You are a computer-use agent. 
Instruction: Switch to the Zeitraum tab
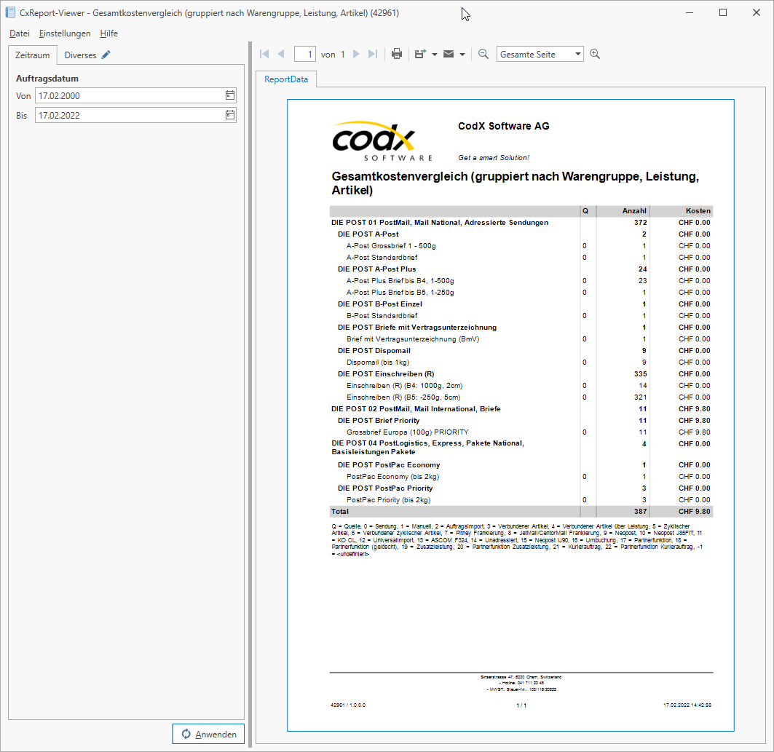[33, 55]
